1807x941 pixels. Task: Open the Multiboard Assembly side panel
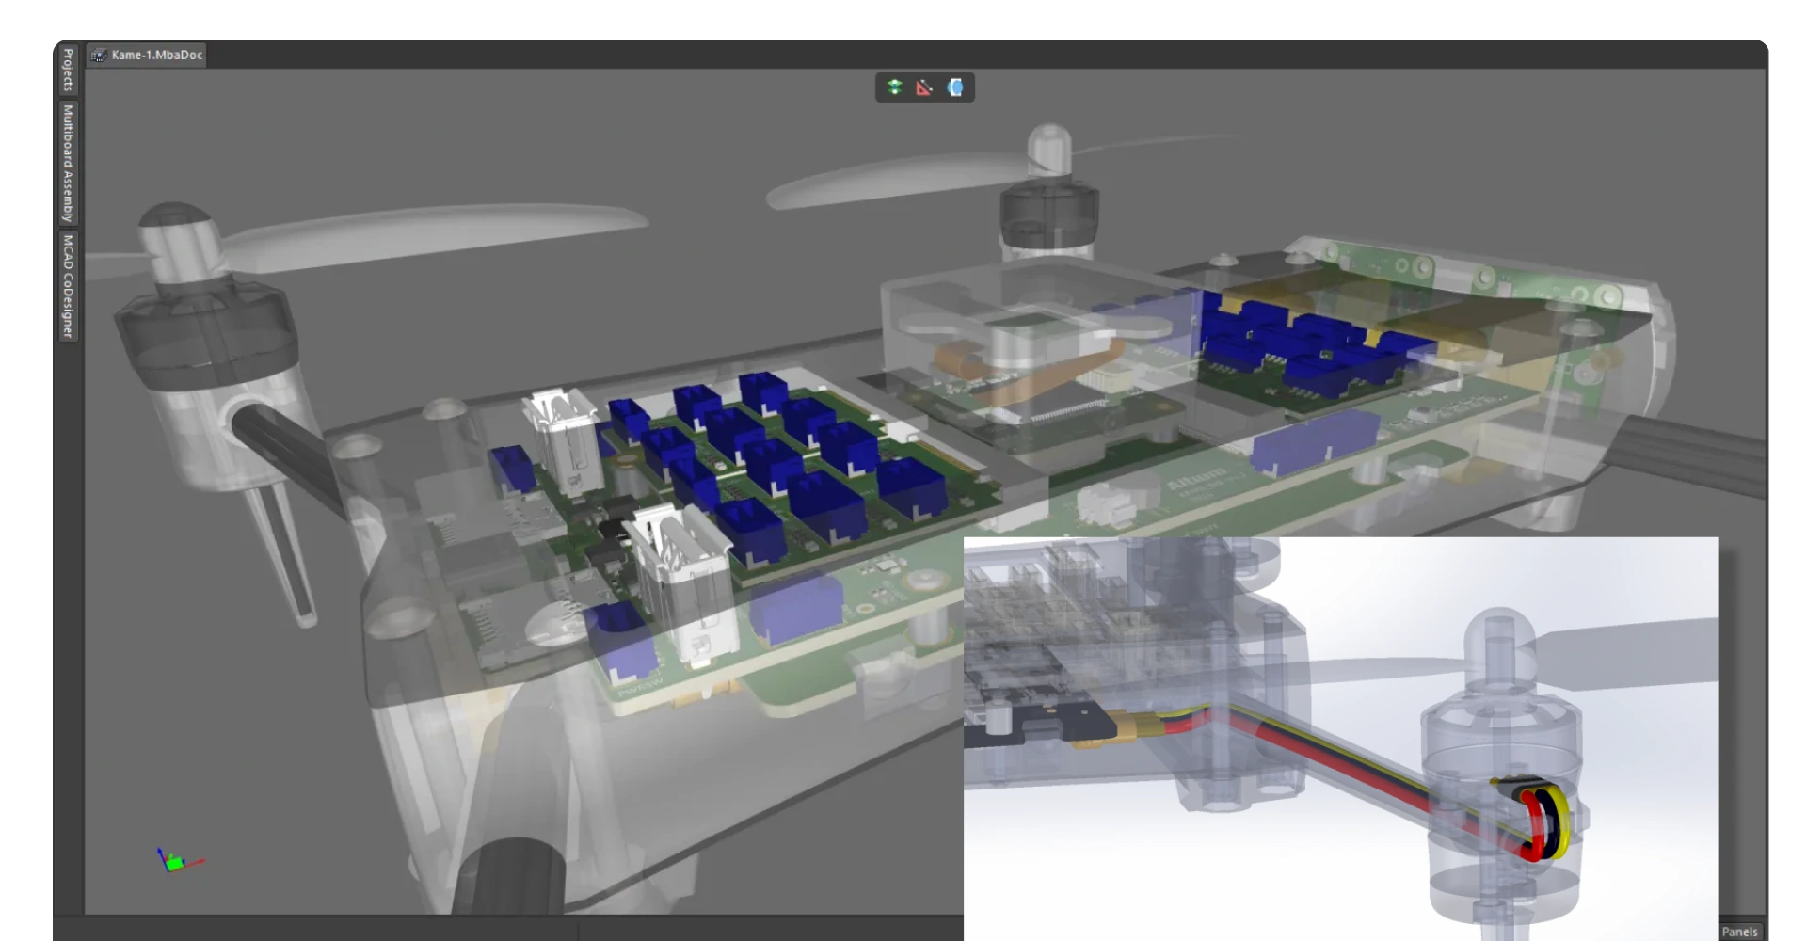click(x=68, y=163)
